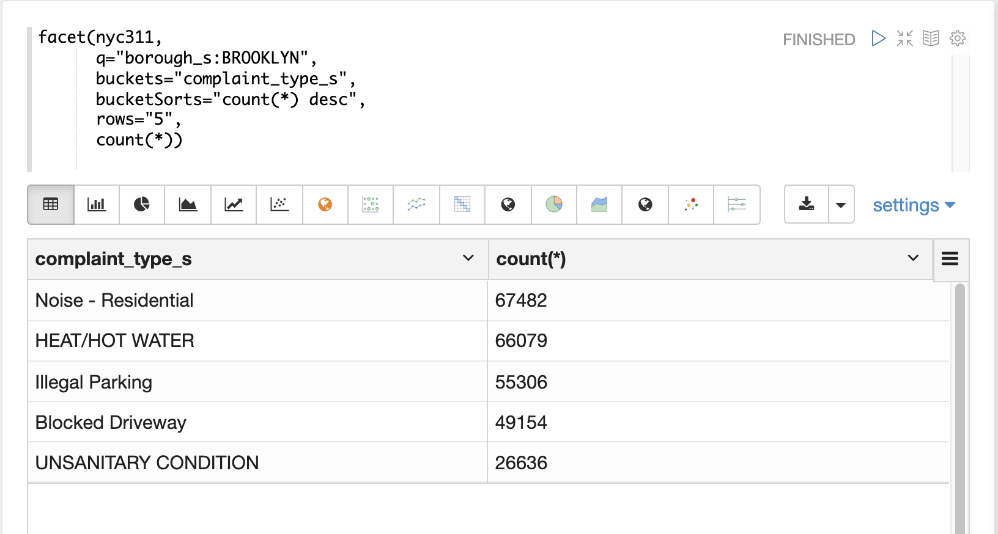Open complaint_type_s column dropdown menu
Viewport: 998px width, 534px height.
(x=468, y=258)
